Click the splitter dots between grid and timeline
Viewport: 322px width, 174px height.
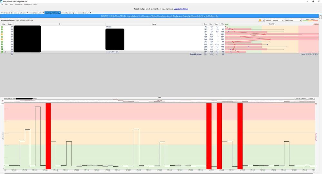pos(159,97)
